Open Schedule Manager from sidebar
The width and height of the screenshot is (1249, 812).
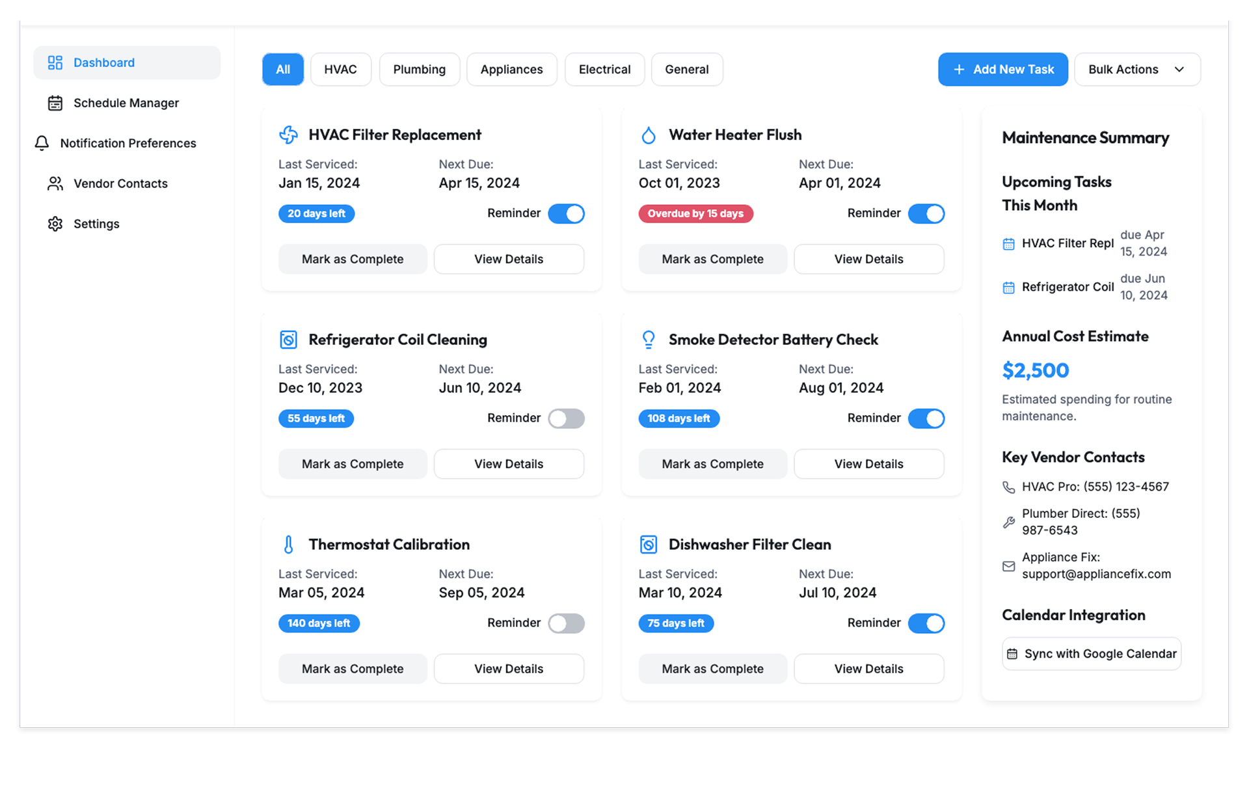[x=126, y=103]
